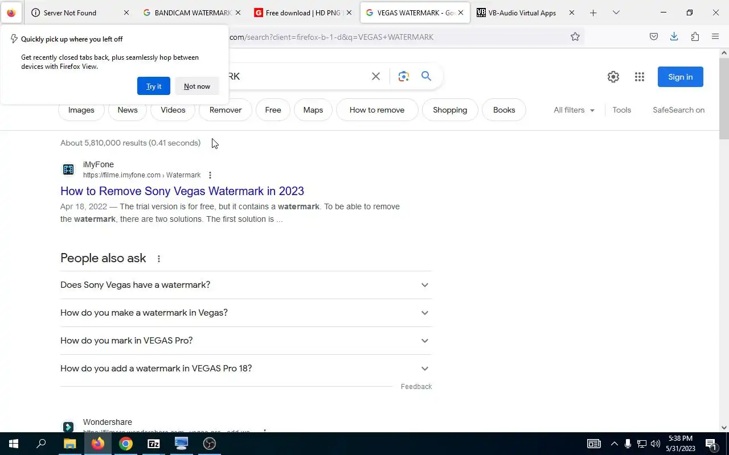Click Feedback link below questions

416,387
